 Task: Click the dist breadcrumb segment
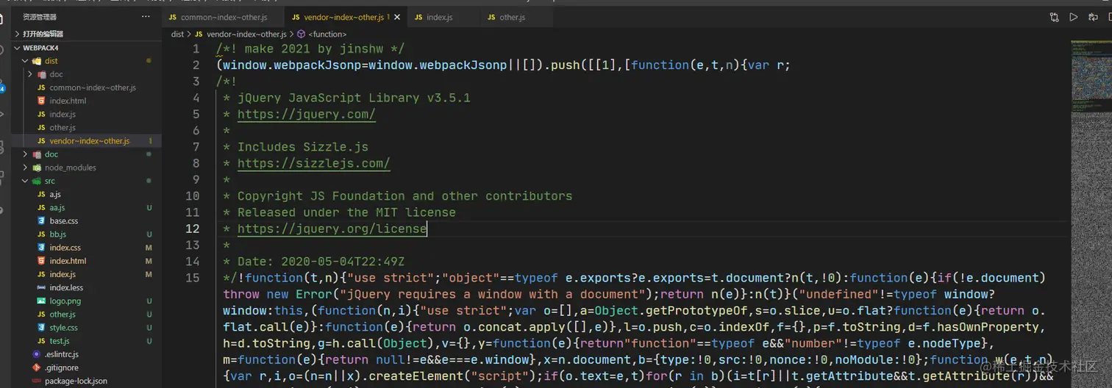177,34
